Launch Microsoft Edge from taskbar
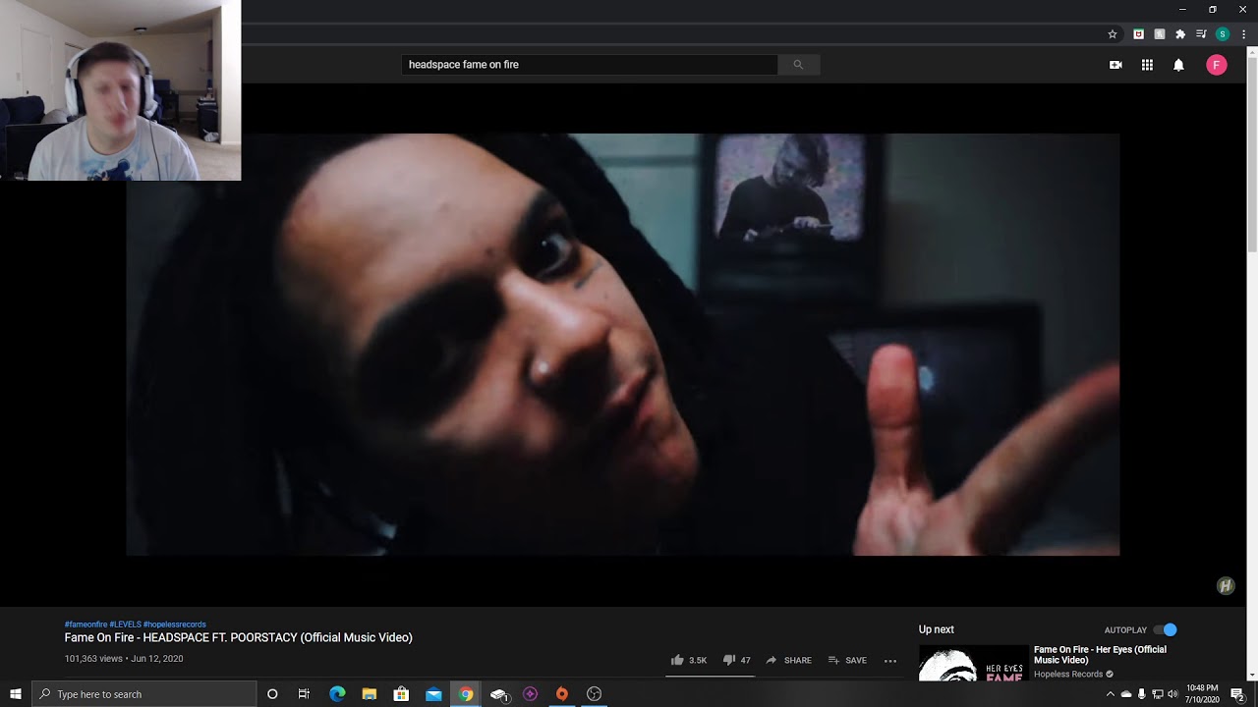The image size is (1258, 707). pyautogui.click(x=337, y=694)
